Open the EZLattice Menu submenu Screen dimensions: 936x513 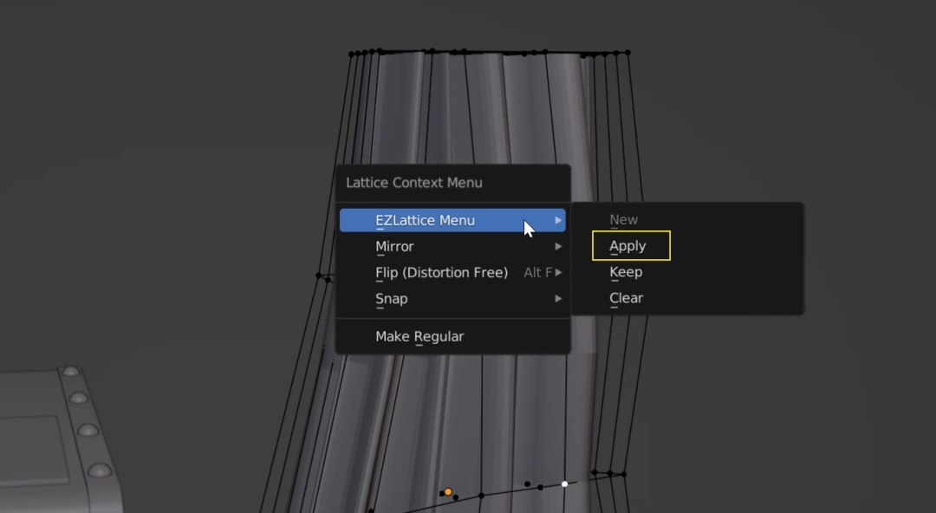coord(452,220)
